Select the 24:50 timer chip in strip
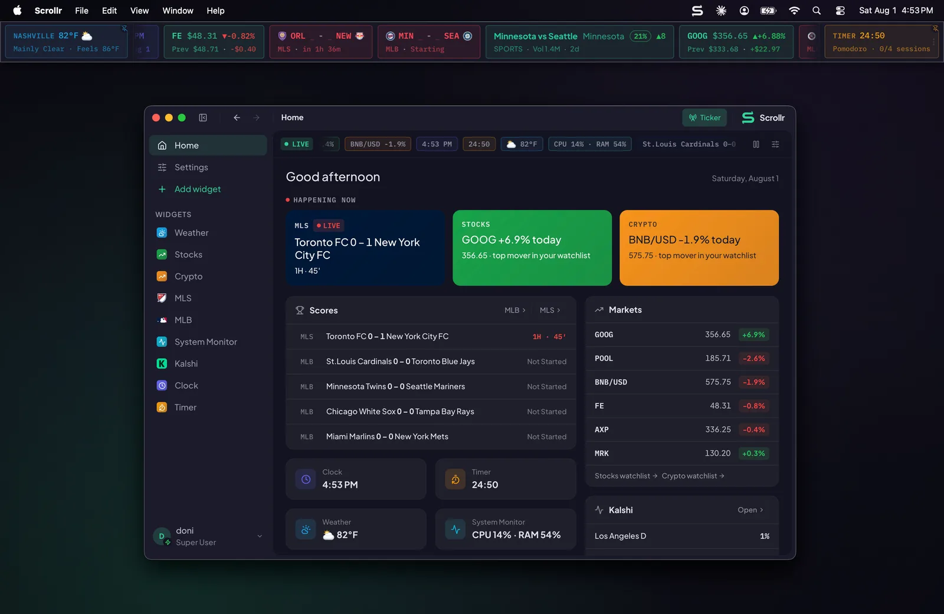The width and height of the screenshot is (944, 614). coord(479,145)
